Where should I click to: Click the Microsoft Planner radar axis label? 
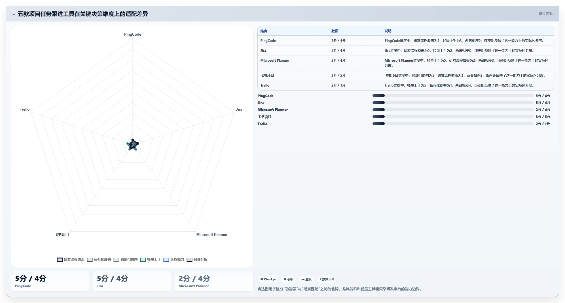(x=212, y=235)
